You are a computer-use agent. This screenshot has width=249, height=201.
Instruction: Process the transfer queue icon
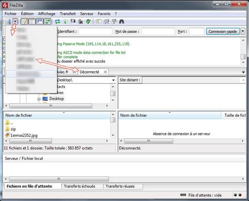(x=65, y=22)
